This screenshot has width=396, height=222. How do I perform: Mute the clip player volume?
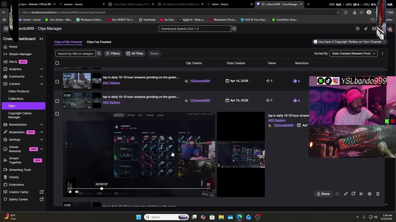[77, 192]
